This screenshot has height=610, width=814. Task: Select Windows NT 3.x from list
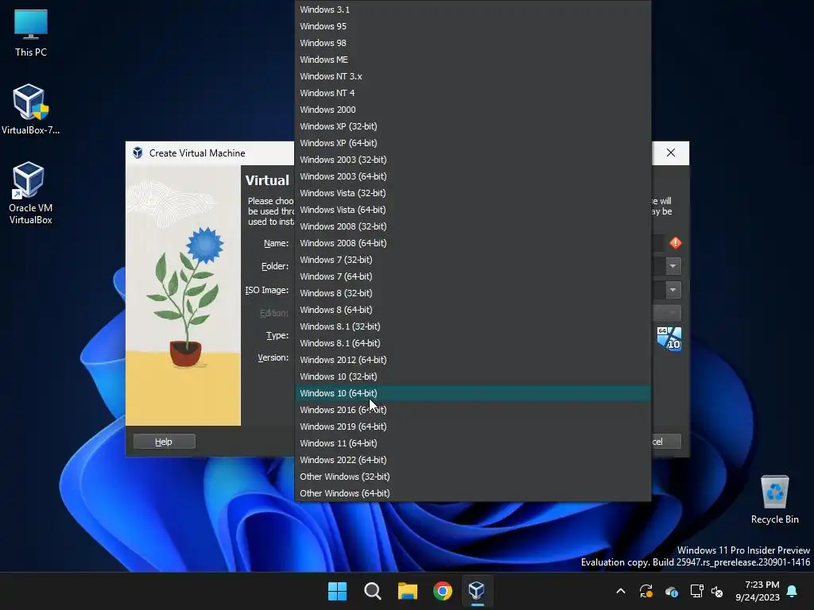tap(473, 76)
